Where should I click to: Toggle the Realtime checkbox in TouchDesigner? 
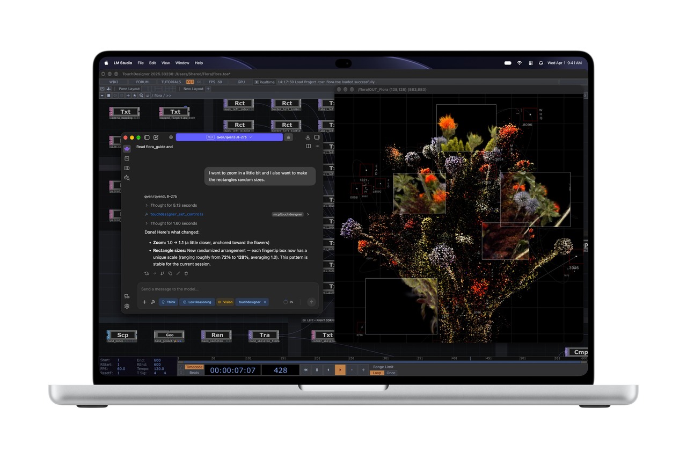coord(257,82)
